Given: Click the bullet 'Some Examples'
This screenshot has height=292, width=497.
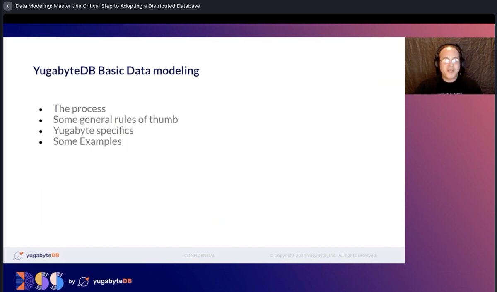Looking at the screenshot, I should [x=87, y=141].
